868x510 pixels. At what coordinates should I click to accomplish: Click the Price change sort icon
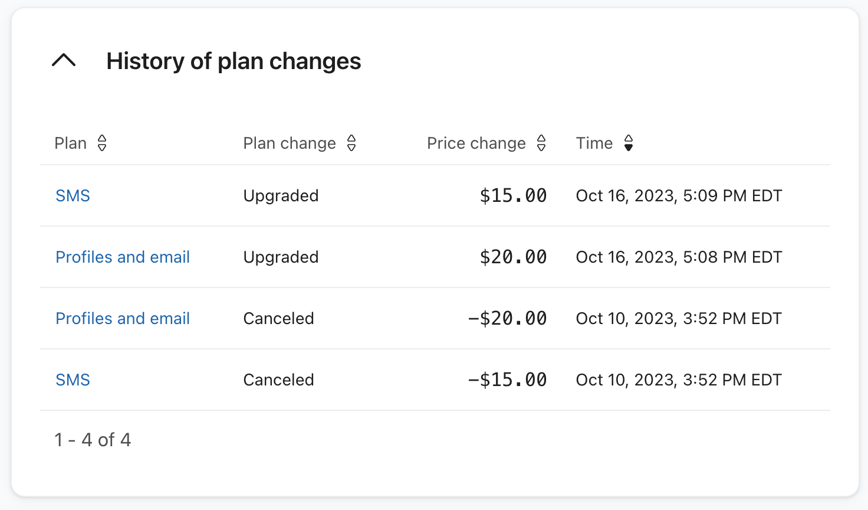tap(541, 143)
